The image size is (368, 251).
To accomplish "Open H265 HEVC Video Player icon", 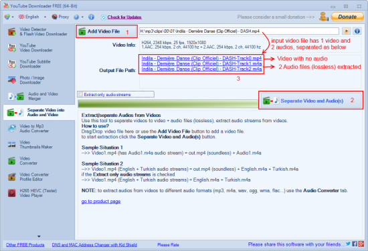I will (x=12, y=193).
